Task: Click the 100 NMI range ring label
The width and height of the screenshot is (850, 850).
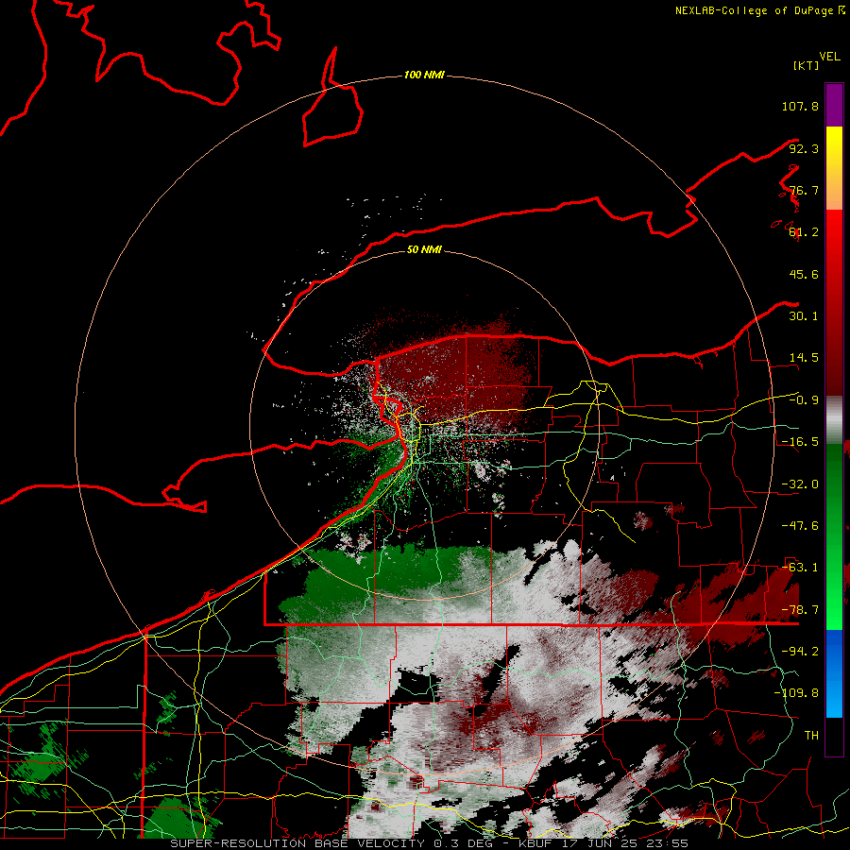Action: [424, 75]
